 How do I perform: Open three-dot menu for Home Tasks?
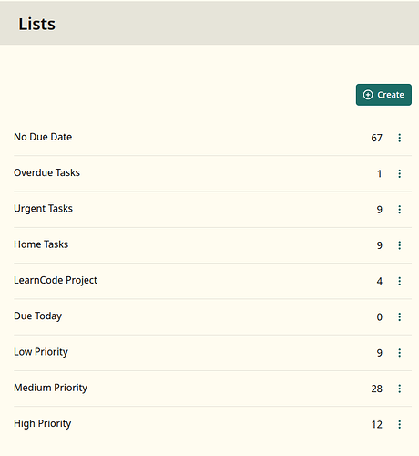click(400, 245)
